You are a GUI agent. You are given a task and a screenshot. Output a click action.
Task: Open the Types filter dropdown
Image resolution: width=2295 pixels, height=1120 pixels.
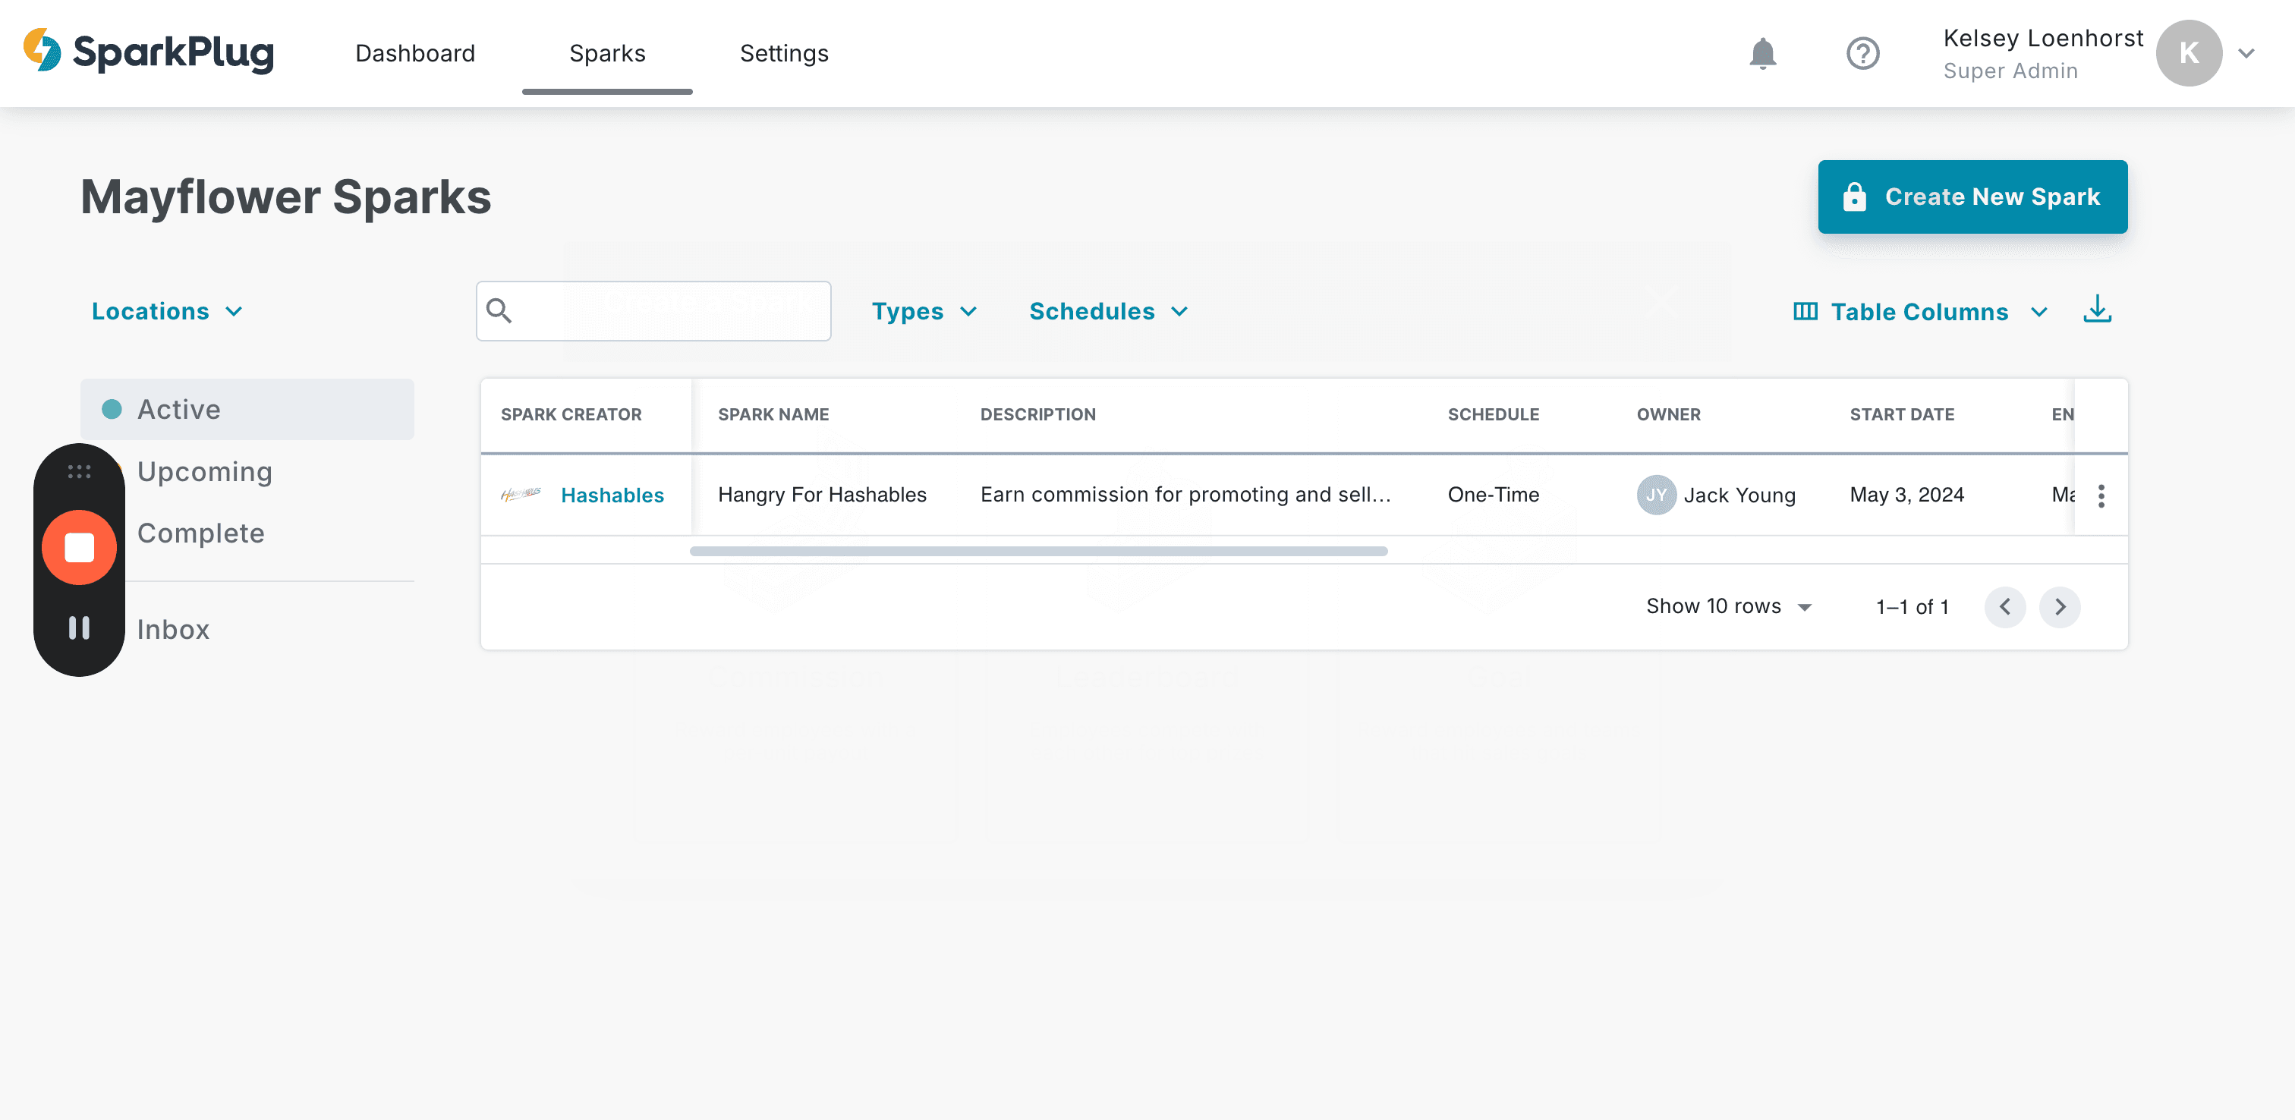(924, 311)
